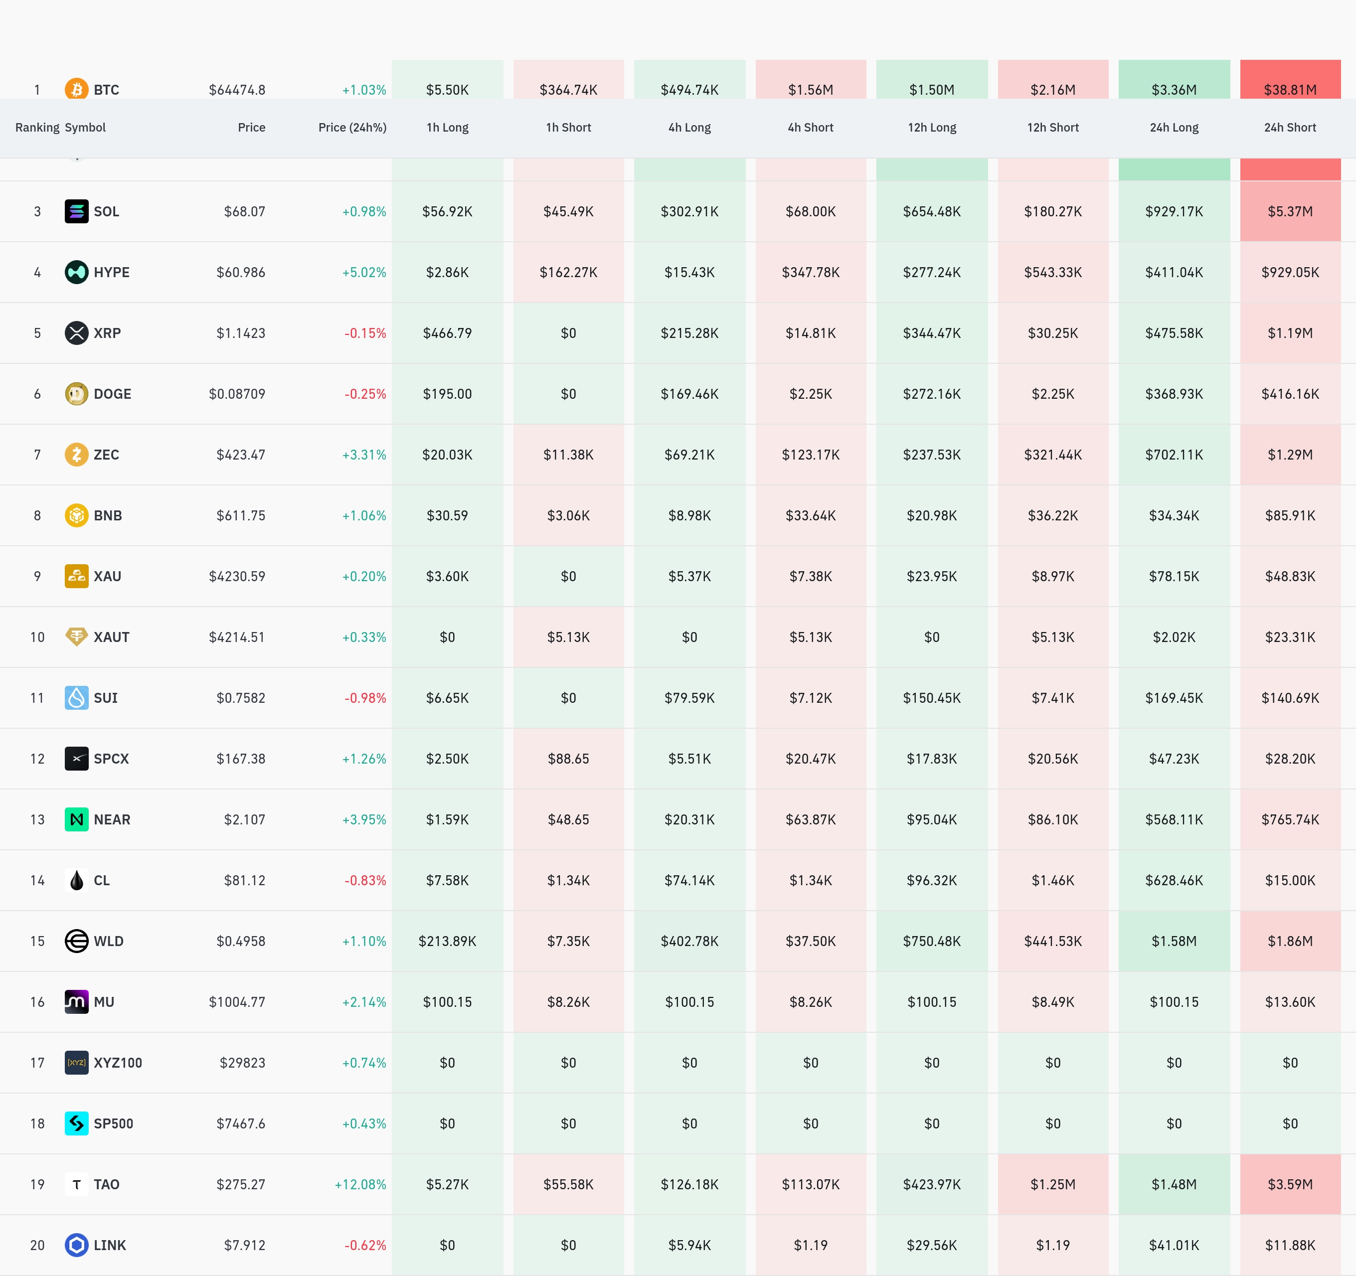Sort by the 4h Short column header

[x=811, y=128]
